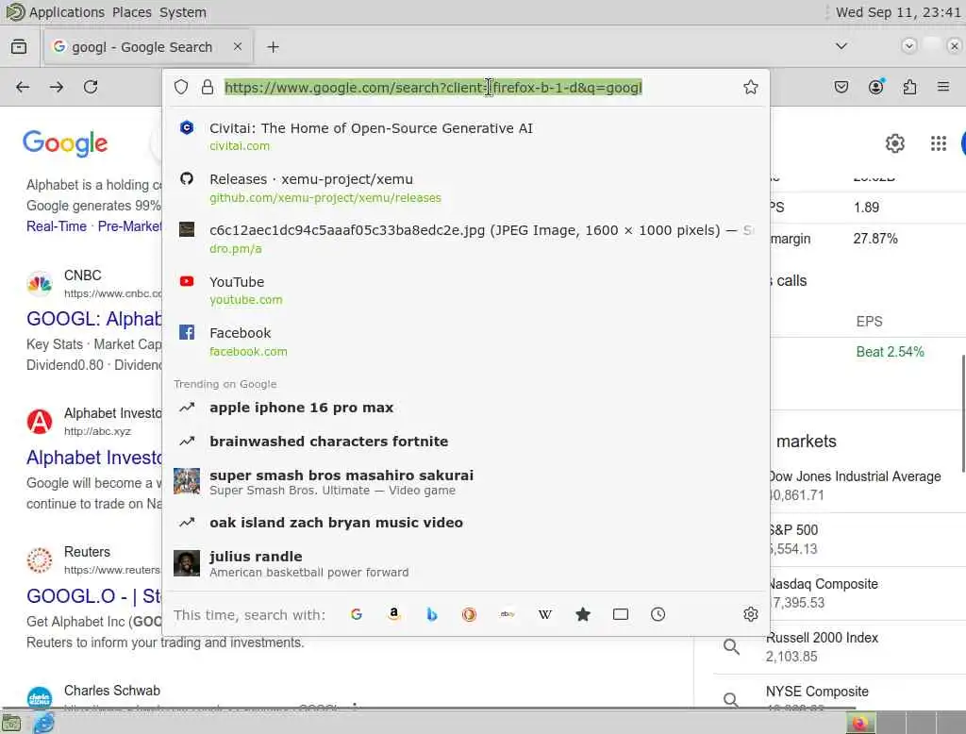966x734 pixels.
Task: Search this time with eBay icon
Action: click(507, 614)
